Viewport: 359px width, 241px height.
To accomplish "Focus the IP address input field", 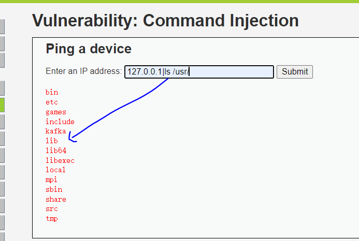I will tap(199, 72).
